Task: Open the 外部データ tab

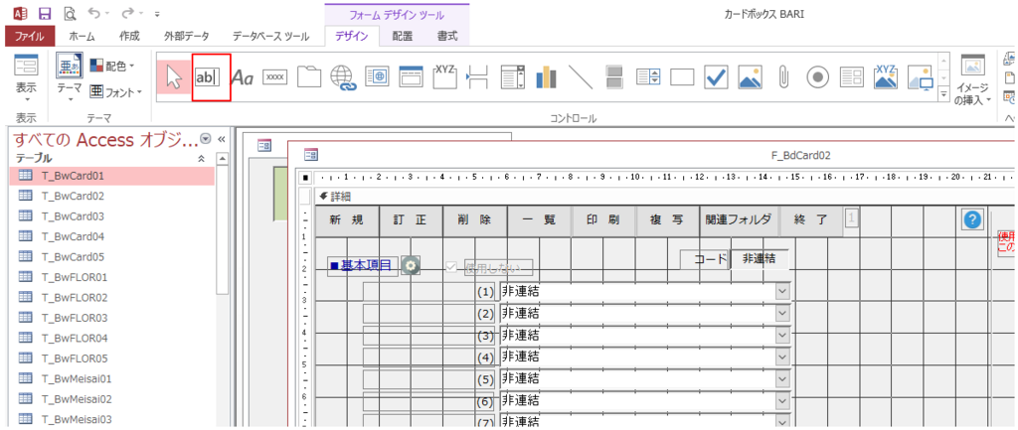Action: coord(186,37)
